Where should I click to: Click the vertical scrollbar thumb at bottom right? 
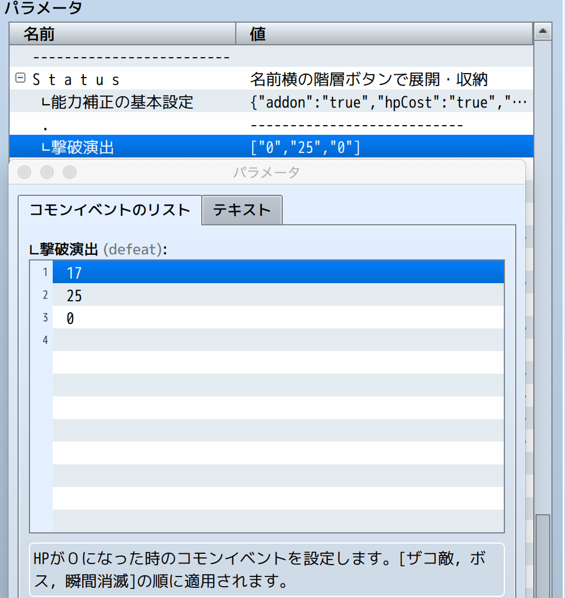coord(543,555)
